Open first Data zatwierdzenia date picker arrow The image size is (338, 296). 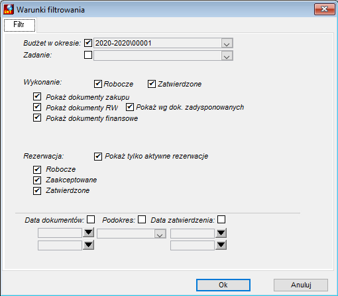221,233
